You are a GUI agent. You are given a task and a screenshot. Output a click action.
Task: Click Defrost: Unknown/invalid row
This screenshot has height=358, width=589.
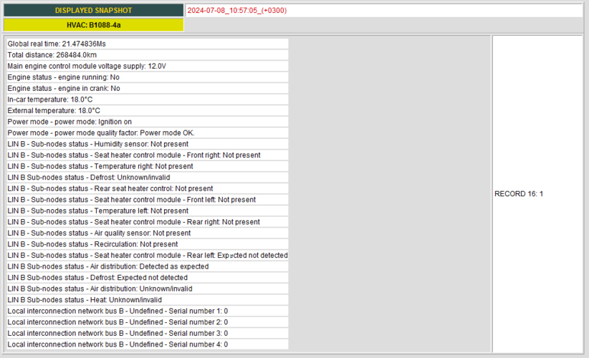148,178
